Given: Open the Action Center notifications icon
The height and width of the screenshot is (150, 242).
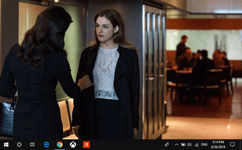Looking at the screenshot, I should [232, 145].
